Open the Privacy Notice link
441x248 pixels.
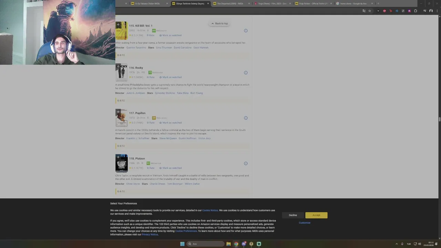coord(150,235)
